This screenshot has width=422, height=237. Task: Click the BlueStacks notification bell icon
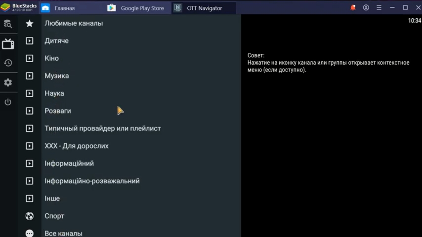(353, 8)
